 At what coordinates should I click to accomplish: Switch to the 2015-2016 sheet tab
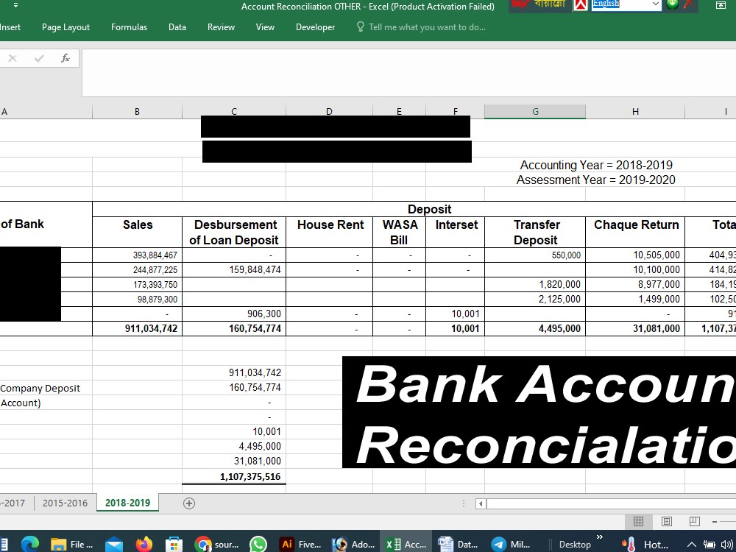click(x=65, y=503)
